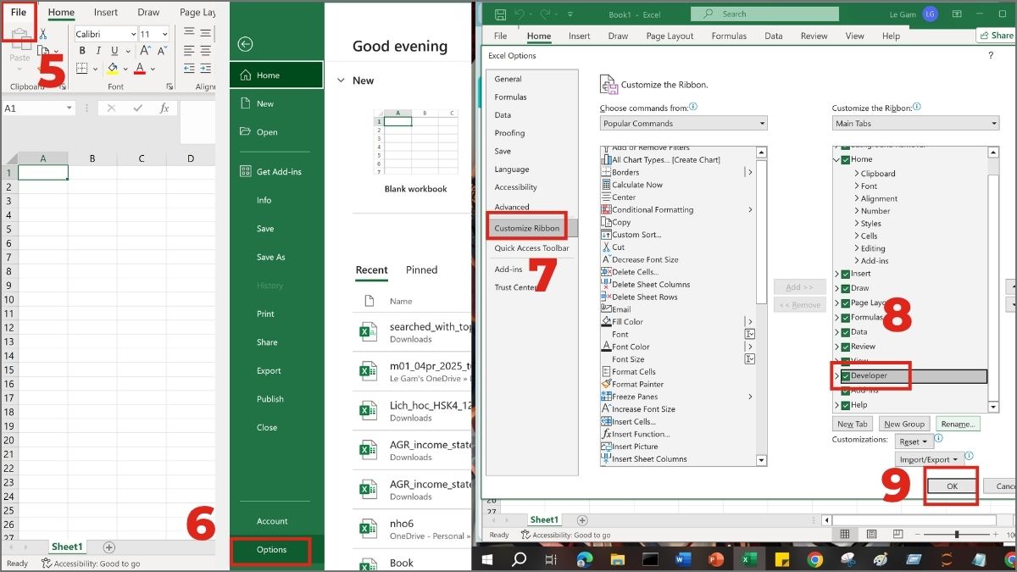Click the fx Insert Function icon in the formula bar
The height and width of the screenshot is (572, 1017).
point(164,108)
